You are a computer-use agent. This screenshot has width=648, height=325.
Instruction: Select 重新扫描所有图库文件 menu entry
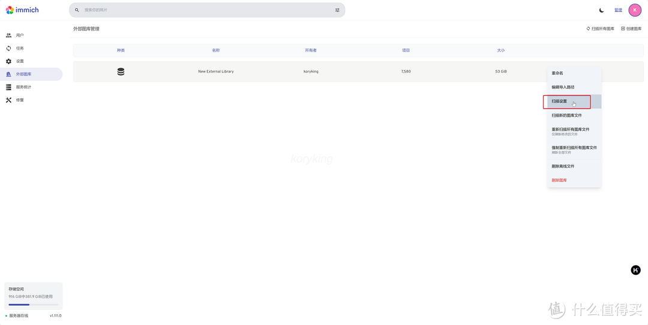tap(574, 132)
